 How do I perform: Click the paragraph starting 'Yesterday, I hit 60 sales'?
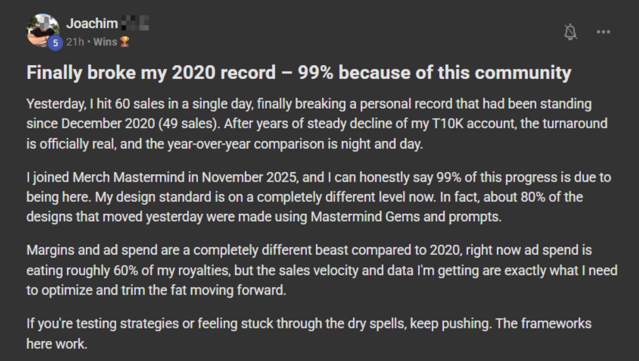coord(317,124)
